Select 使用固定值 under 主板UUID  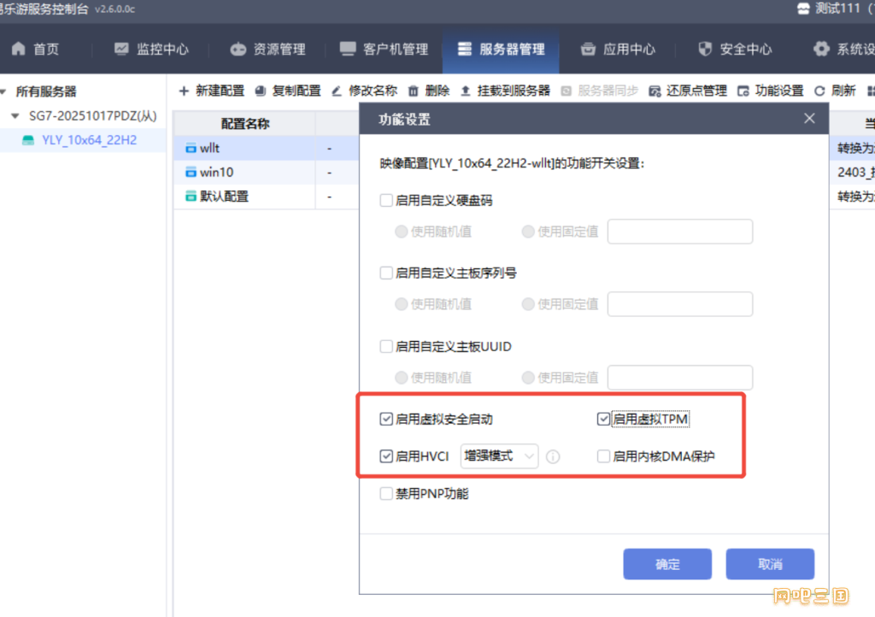pos(528,378)
